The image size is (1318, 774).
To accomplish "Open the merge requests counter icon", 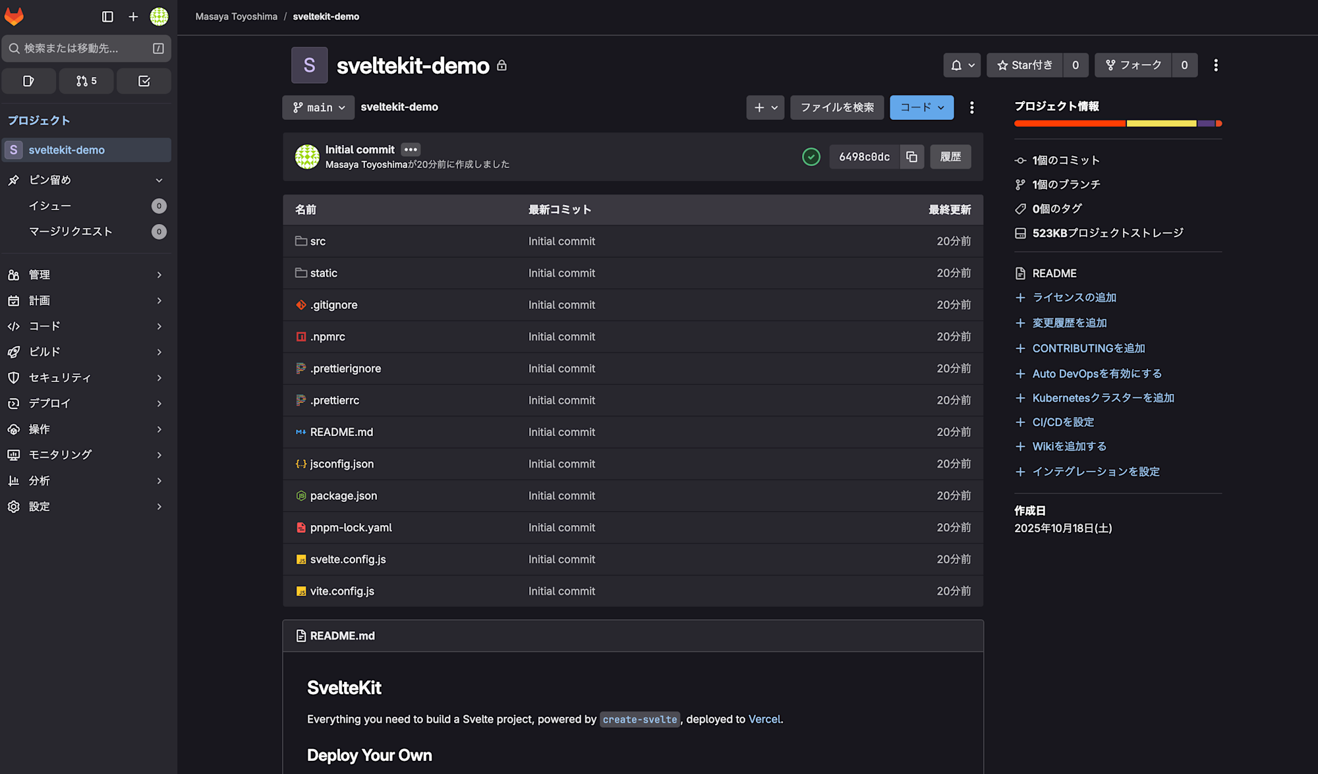I will 86,81.
